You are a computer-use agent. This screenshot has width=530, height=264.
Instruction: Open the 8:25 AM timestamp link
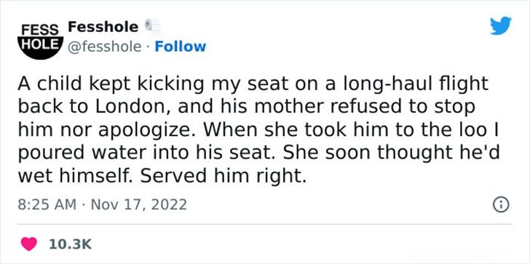[47, 204]
